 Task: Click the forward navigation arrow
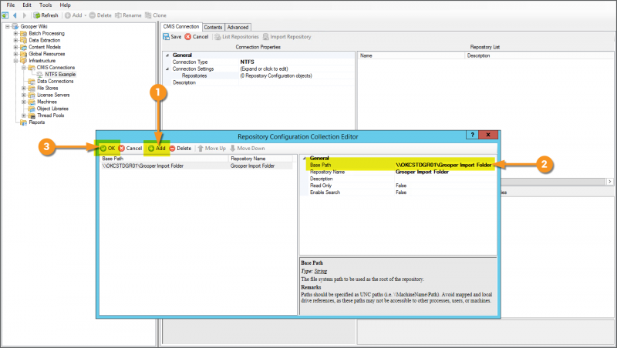pos(25,15)
